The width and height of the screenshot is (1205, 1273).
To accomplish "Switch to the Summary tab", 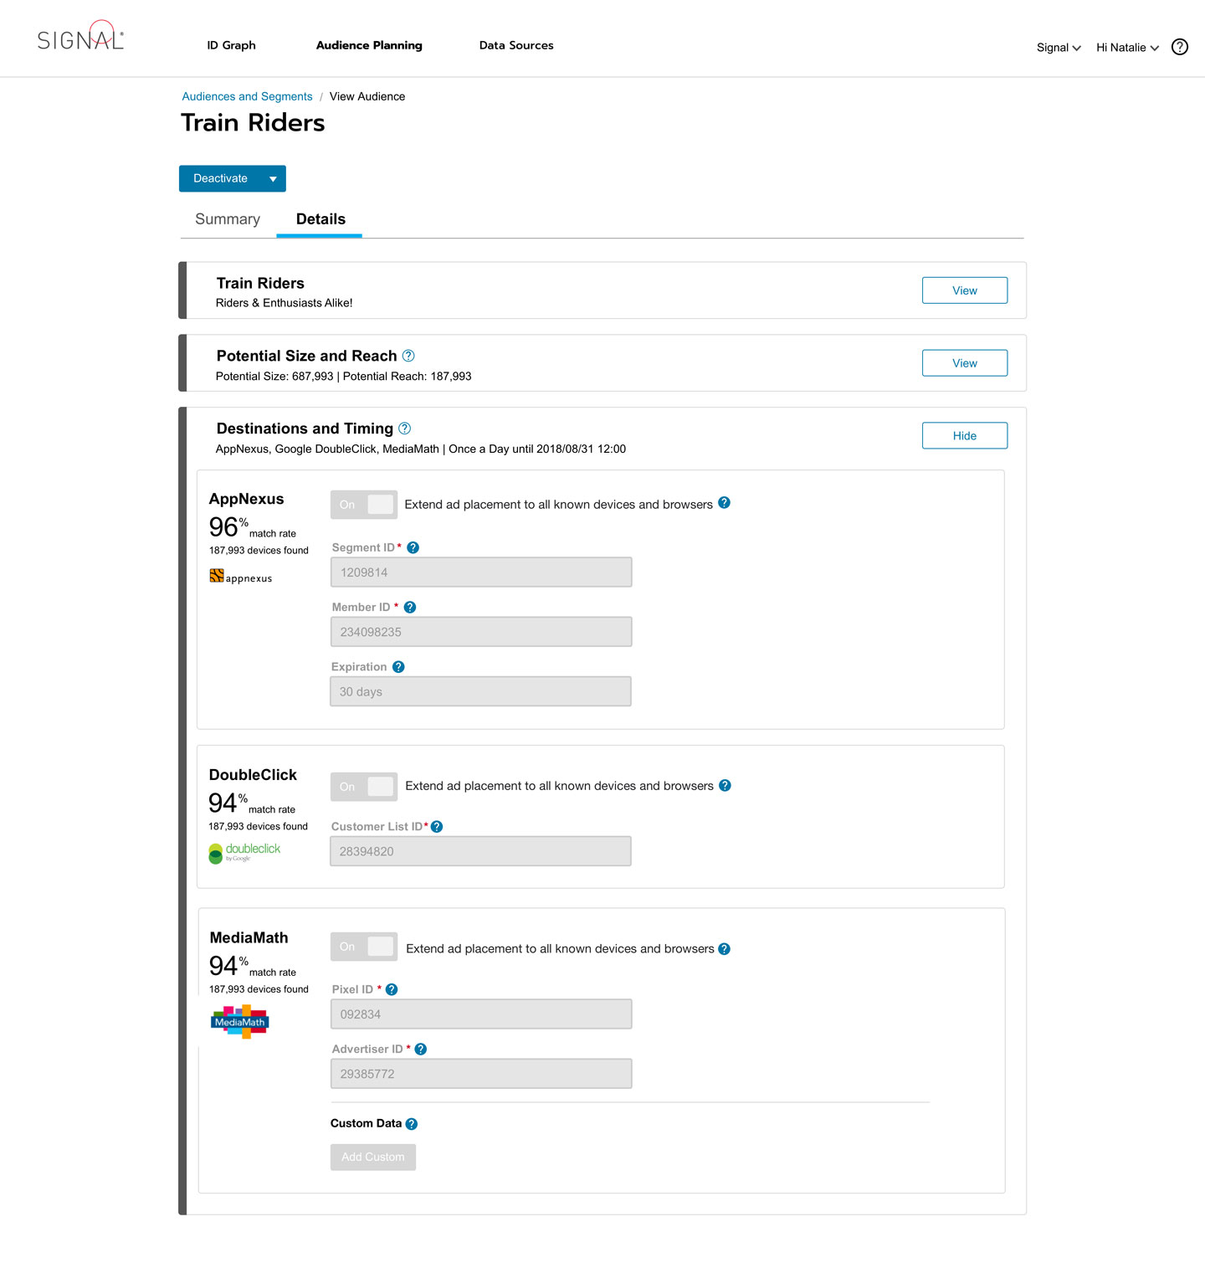I will tap(228, 219).
